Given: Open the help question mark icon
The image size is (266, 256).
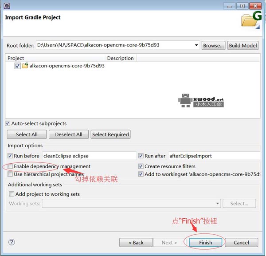Looking at the screenshot, I should click(12, 242).
